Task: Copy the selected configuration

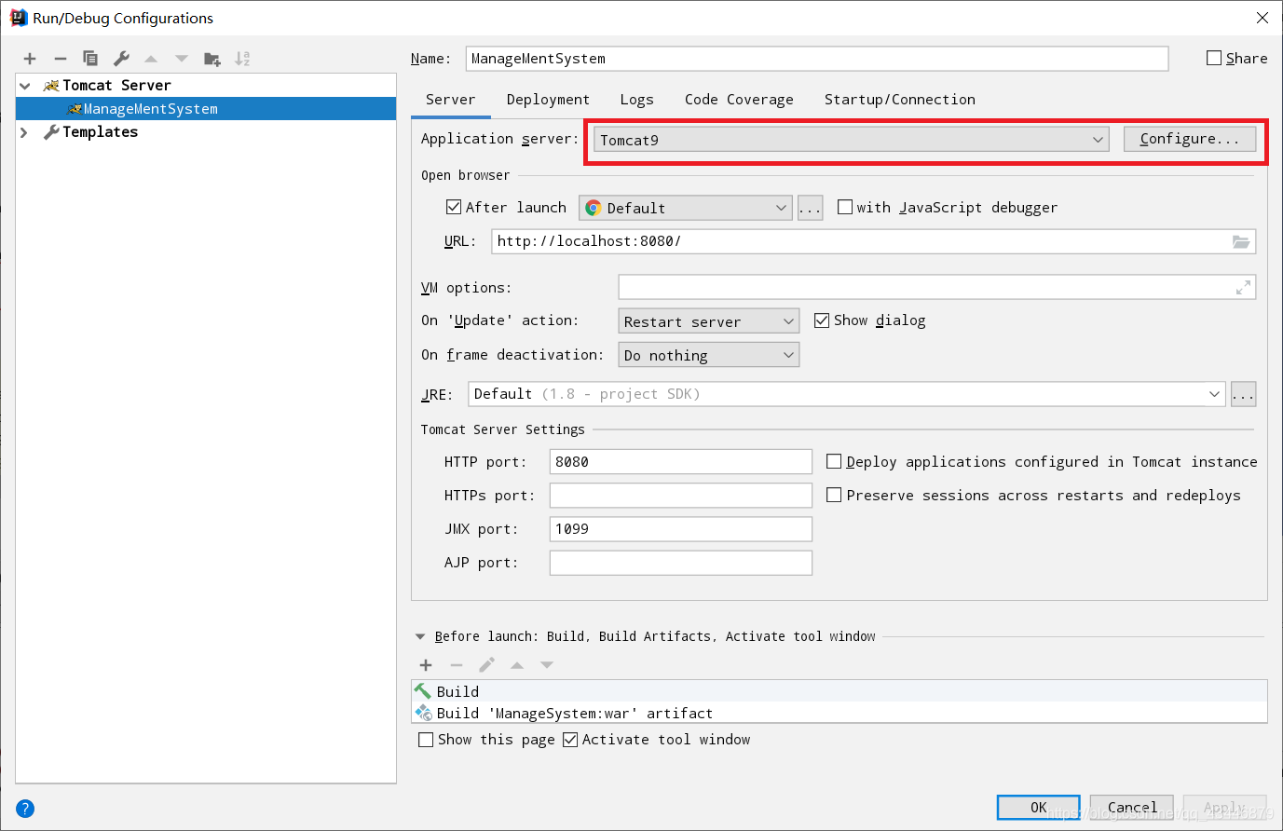Action: point(90,59)
